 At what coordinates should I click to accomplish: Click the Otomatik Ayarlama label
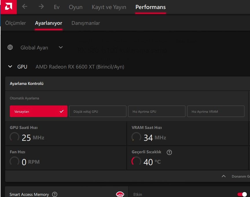(24, 98)
